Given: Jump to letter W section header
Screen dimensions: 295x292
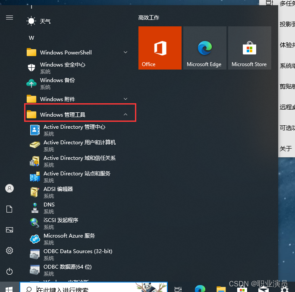Looking at the screenshot, I should pos(31,38).
